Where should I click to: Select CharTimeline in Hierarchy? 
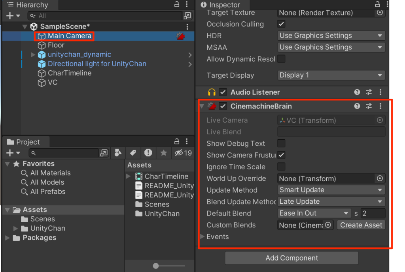tap(70, 73)
